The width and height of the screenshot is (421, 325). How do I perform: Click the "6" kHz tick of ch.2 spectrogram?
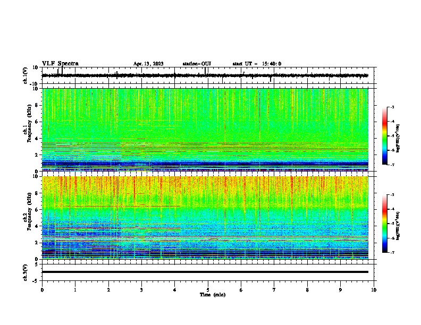click(37, 209)
